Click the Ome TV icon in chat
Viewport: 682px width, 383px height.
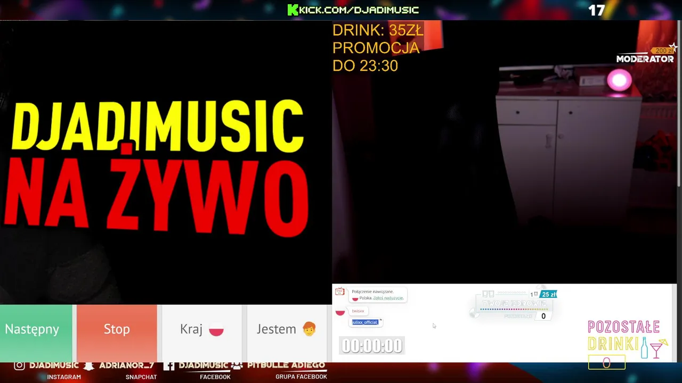pos(339,292)
